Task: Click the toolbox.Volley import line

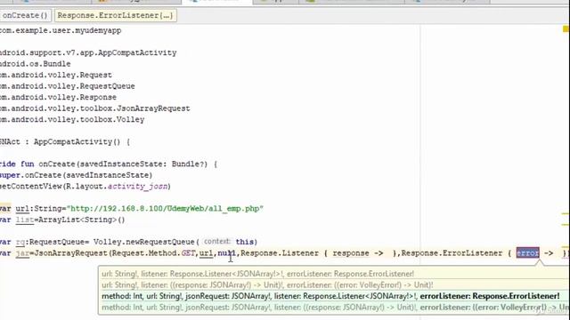Action: (72, 119)
